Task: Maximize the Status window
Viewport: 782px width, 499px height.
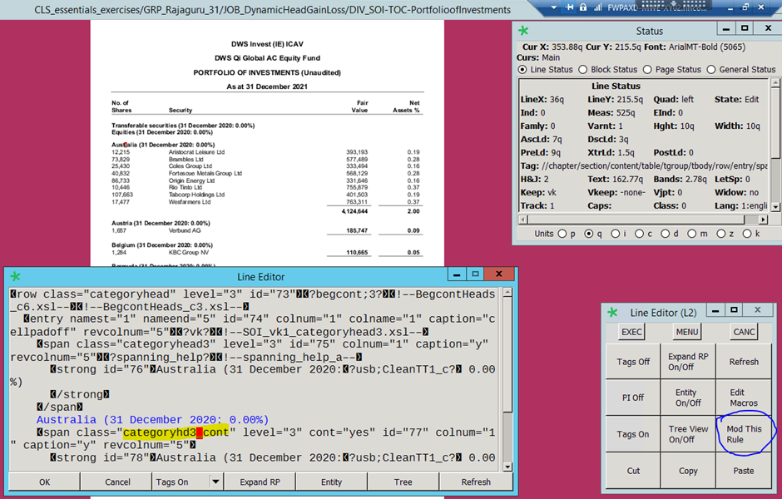Action: tap(745, 29)
